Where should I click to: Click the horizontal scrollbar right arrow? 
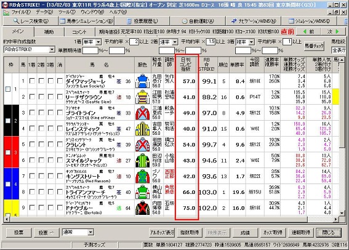coord(336,219)
